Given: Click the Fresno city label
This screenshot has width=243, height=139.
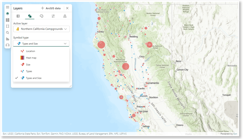Looking at the screenshot, I should (180, 125).
